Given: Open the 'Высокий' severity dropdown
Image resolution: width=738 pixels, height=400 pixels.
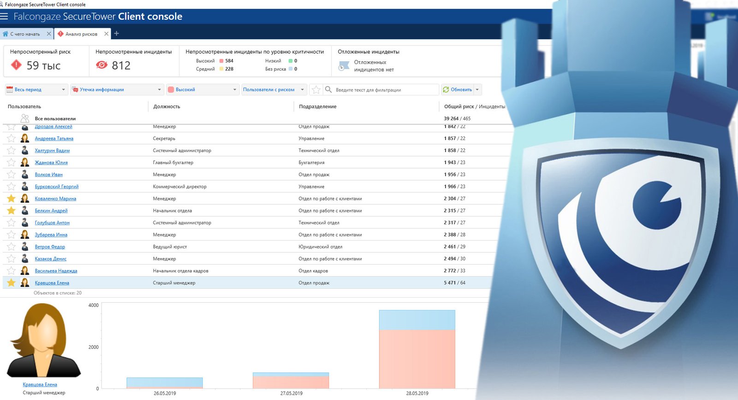Looking at the screenshot, I should pyautogui.click(x=202, y=89).
